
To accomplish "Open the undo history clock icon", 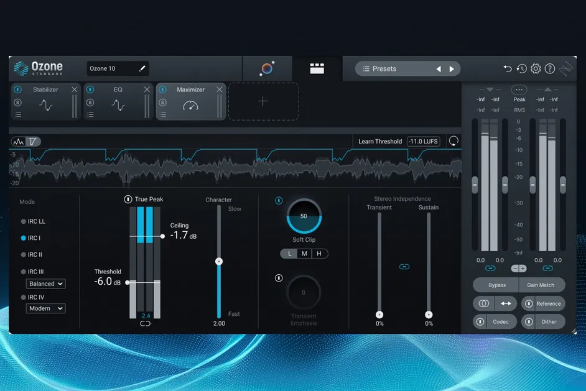I will 521,68.
